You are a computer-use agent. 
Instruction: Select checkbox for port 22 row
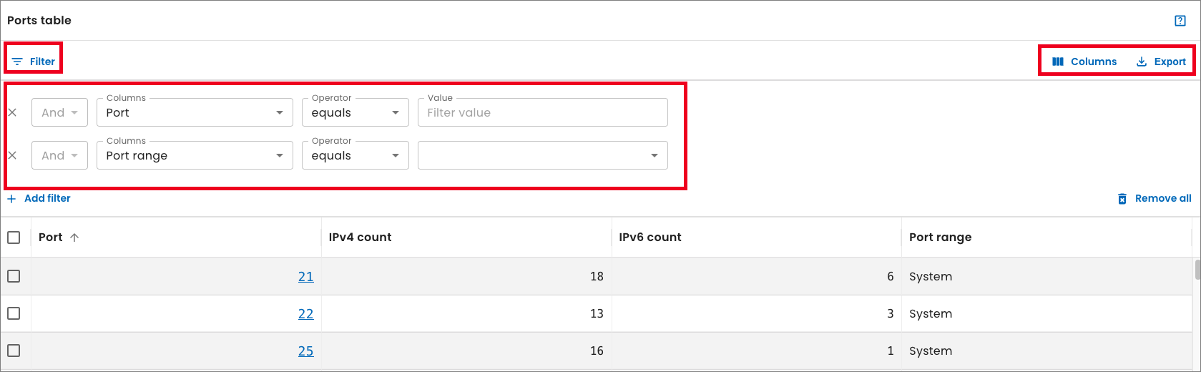click(x=14, y=313)
